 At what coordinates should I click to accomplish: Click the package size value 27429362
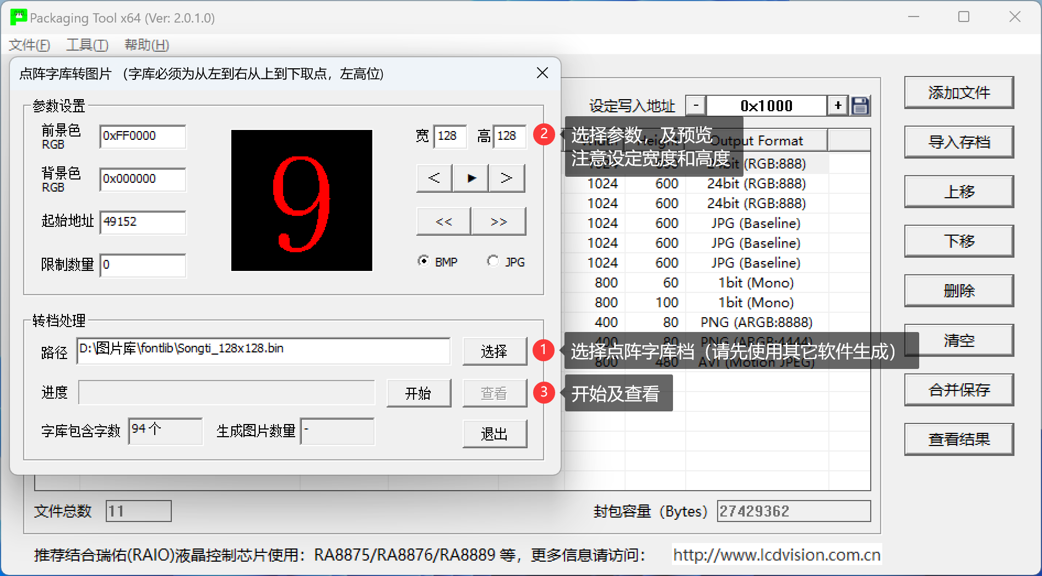[x=794, y=511]
